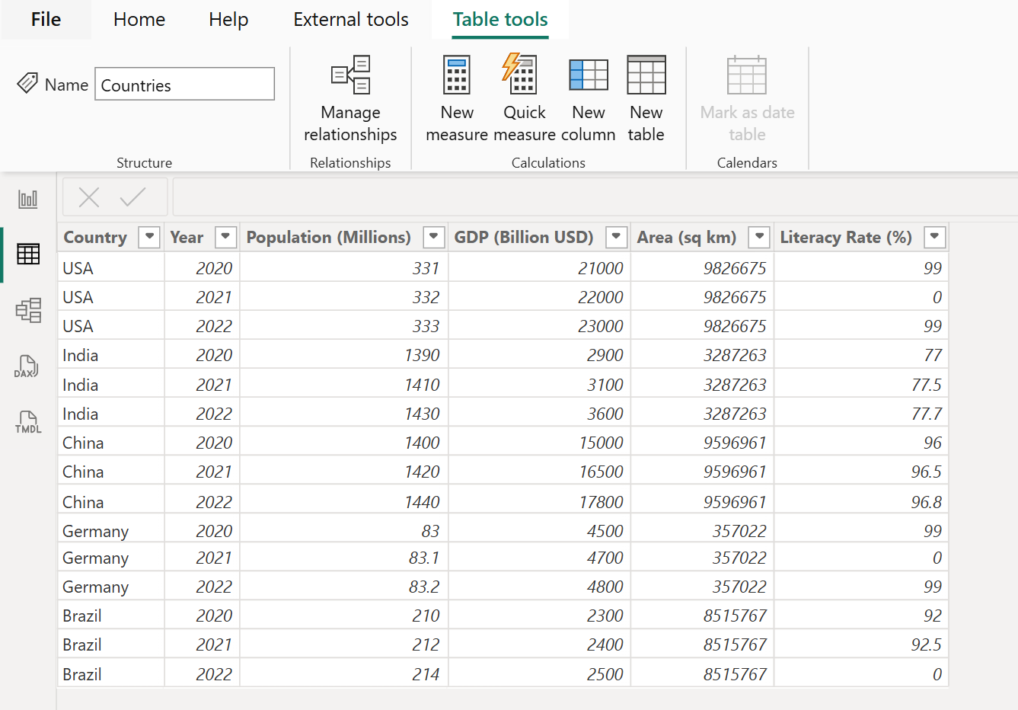
Task: Open the TMDL view
Action: [27, 421]
